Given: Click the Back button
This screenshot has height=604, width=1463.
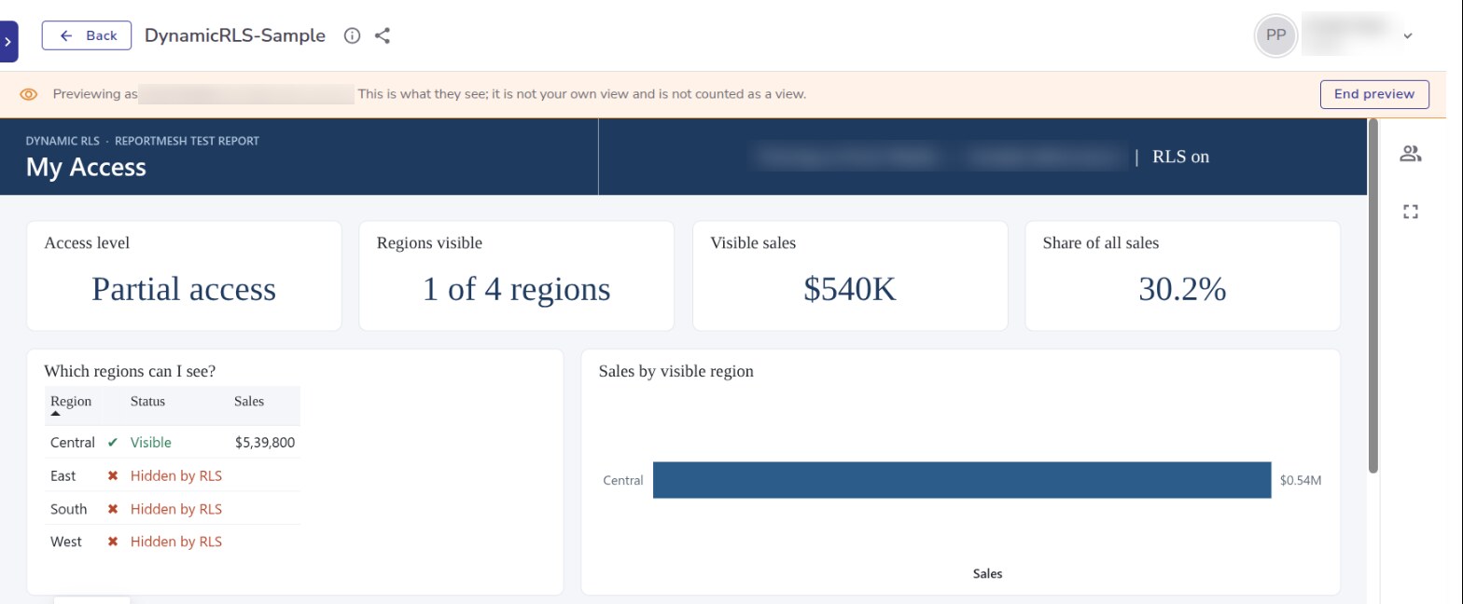Looking at the screenshot, I should 87,35.
